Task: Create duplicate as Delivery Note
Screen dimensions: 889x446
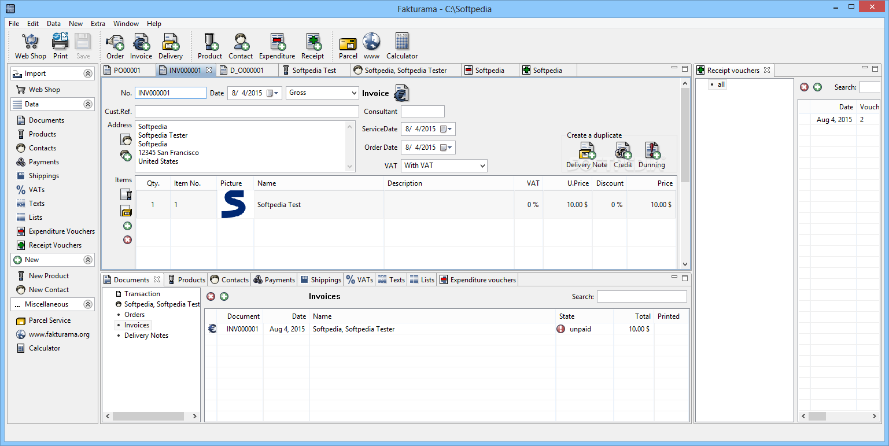Action: (x=586, y=156)
